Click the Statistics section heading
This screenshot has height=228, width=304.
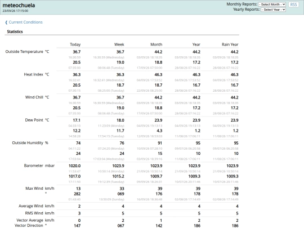point(15,32)
